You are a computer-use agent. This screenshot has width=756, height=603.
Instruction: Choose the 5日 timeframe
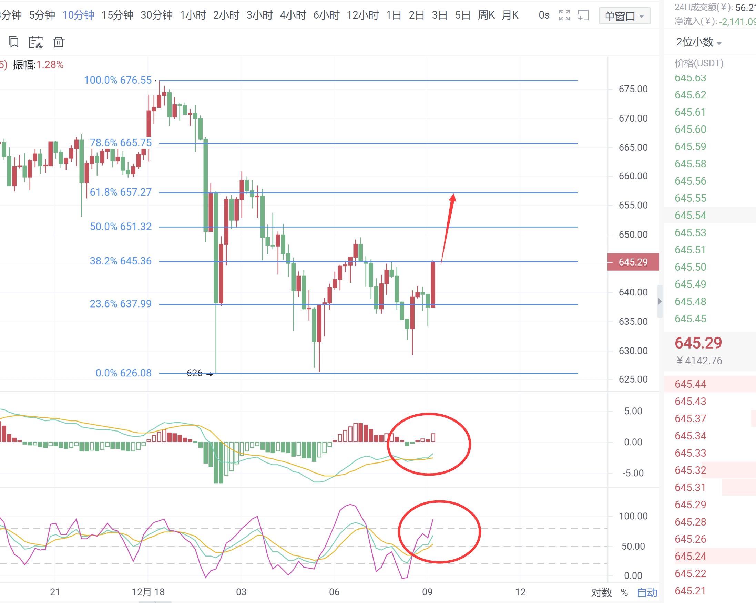point(462,15)
